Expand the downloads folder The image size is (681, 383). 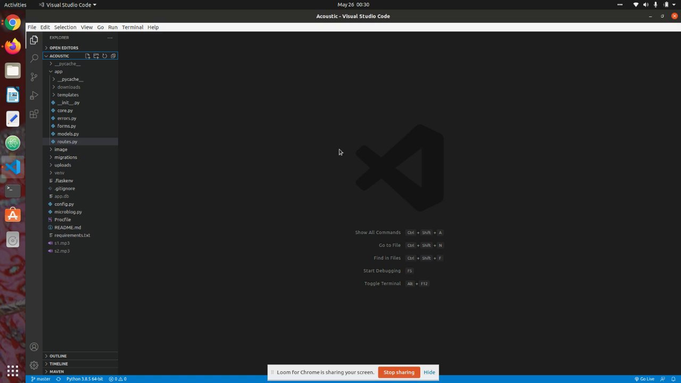click(80, 87)
